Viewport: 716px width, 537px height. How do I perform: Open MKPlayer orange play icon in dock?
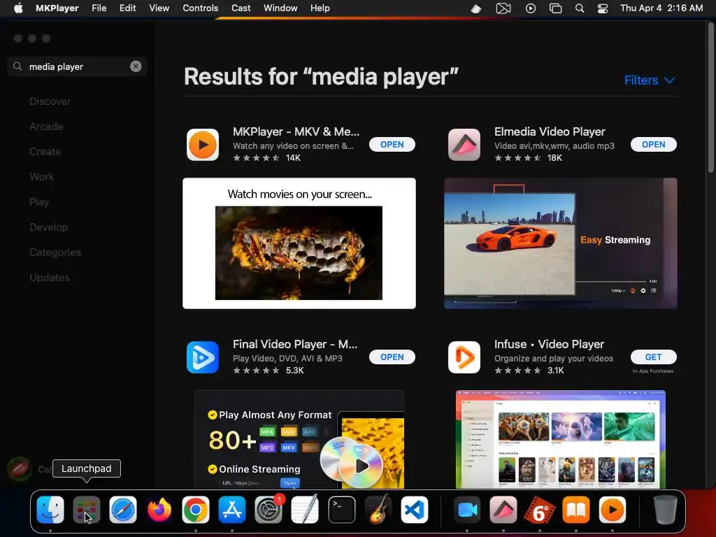[x=613, y=510]
